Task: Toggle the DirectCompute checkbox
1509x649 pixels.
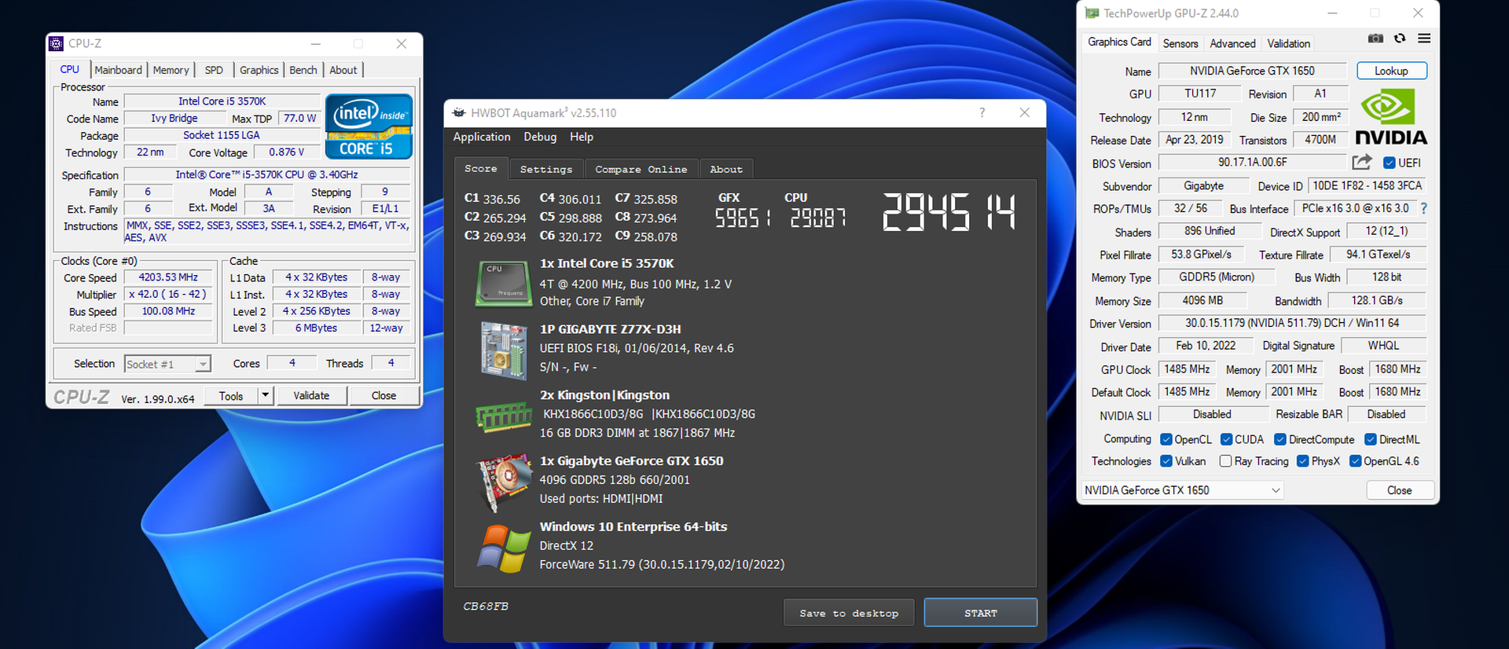Action: click(x=1280, y=439)
